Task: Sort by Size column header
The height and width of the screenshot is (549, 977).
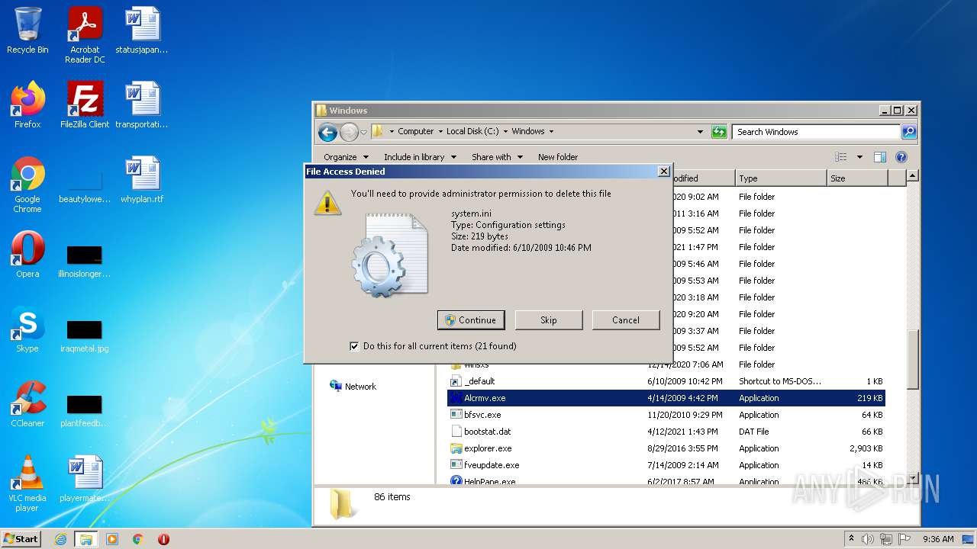Action: 857,178
